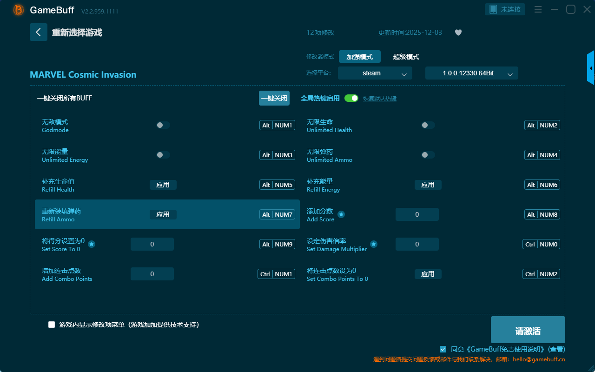Expand the right side panel arrow
595x372 pixels.
coord(591,68)
